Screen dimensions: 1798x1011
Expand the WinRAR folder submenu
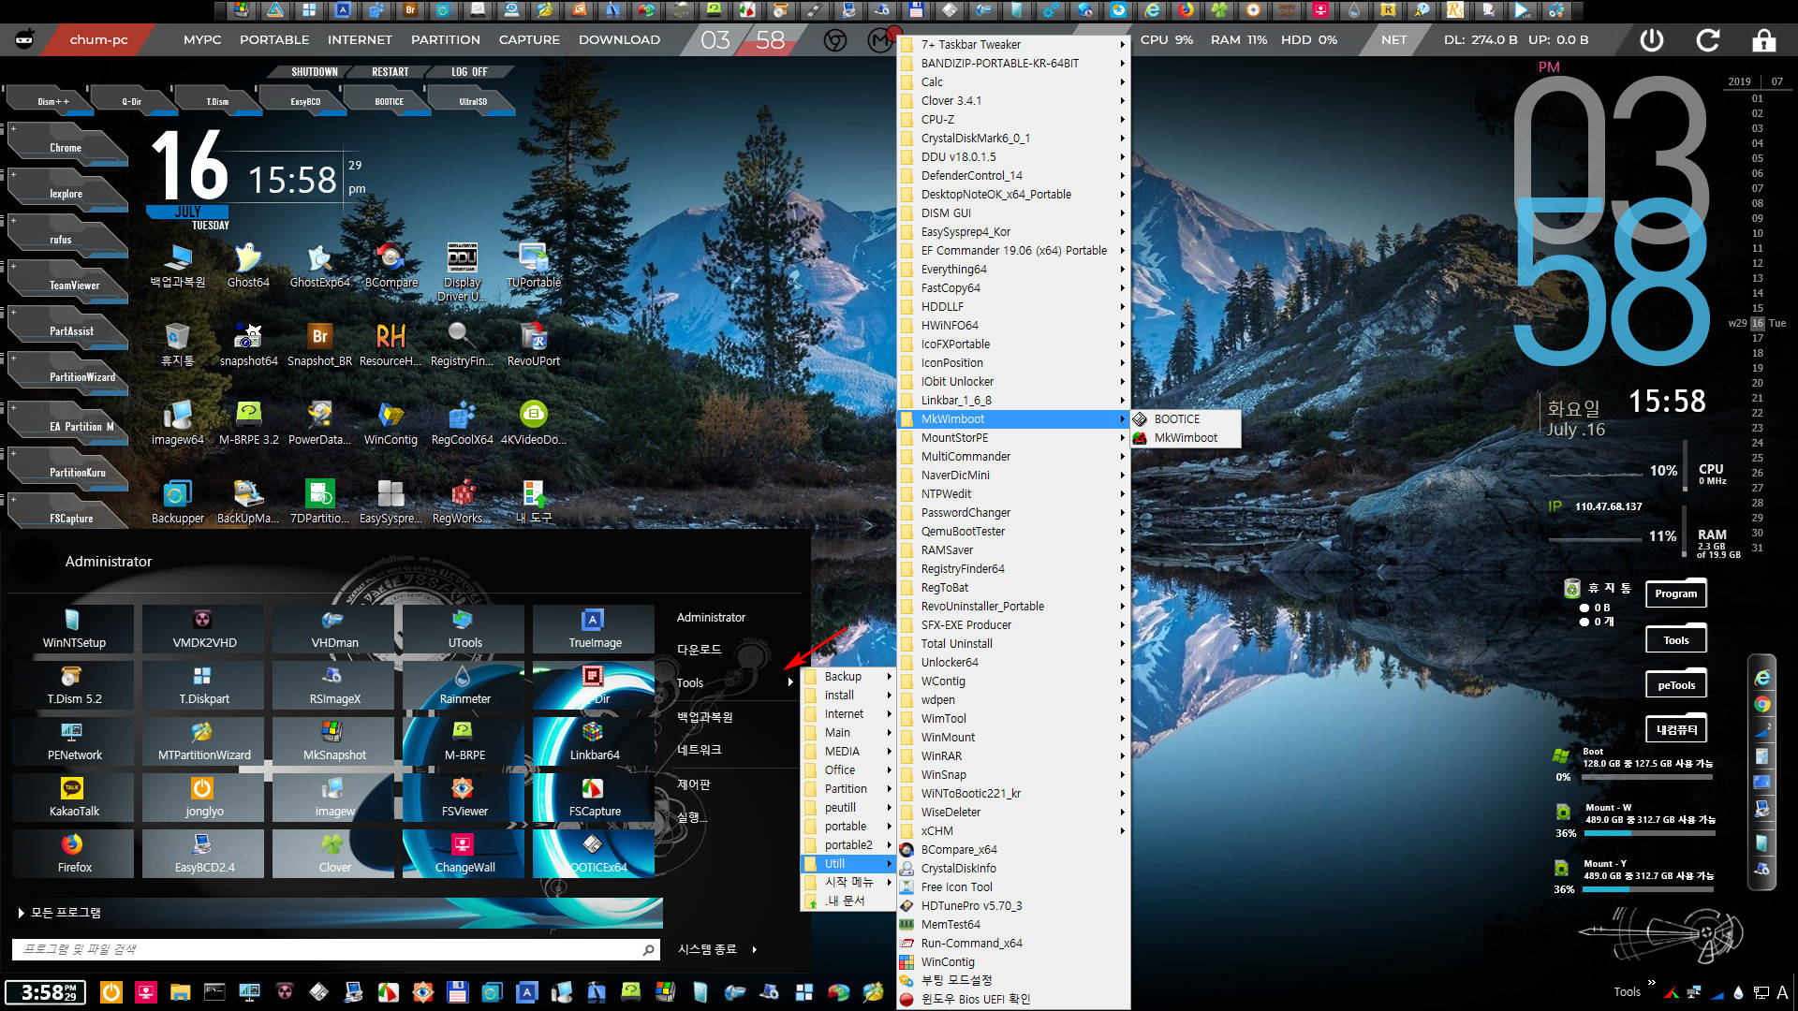pos(1013,755)
